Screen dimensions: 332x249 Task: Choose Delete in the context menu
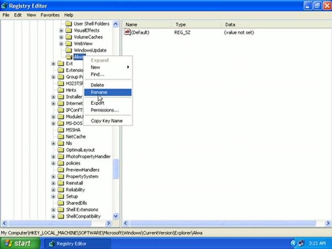[x=108, y=85]
